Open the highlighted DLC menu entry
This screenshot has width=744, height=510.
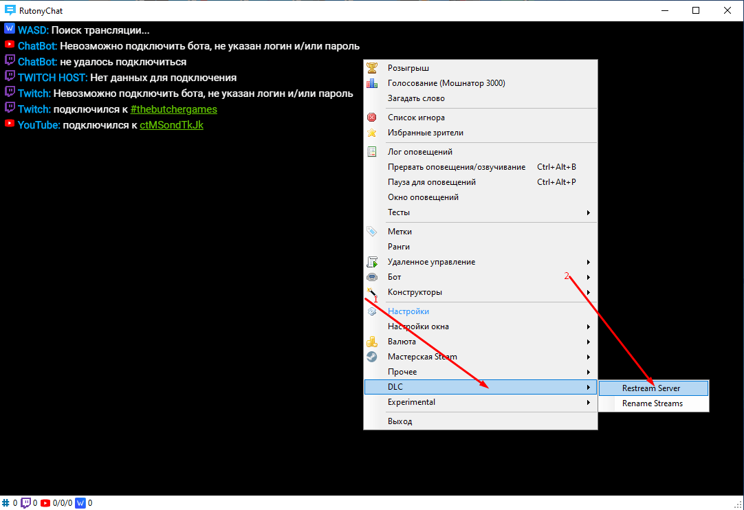[x=480, y=387]
